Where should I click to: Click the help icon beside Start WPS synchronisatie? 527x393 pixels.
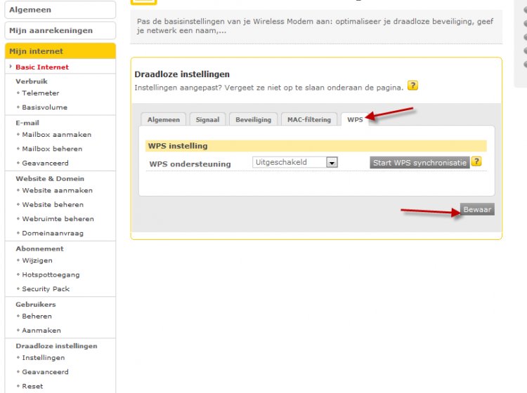point(476,162)
